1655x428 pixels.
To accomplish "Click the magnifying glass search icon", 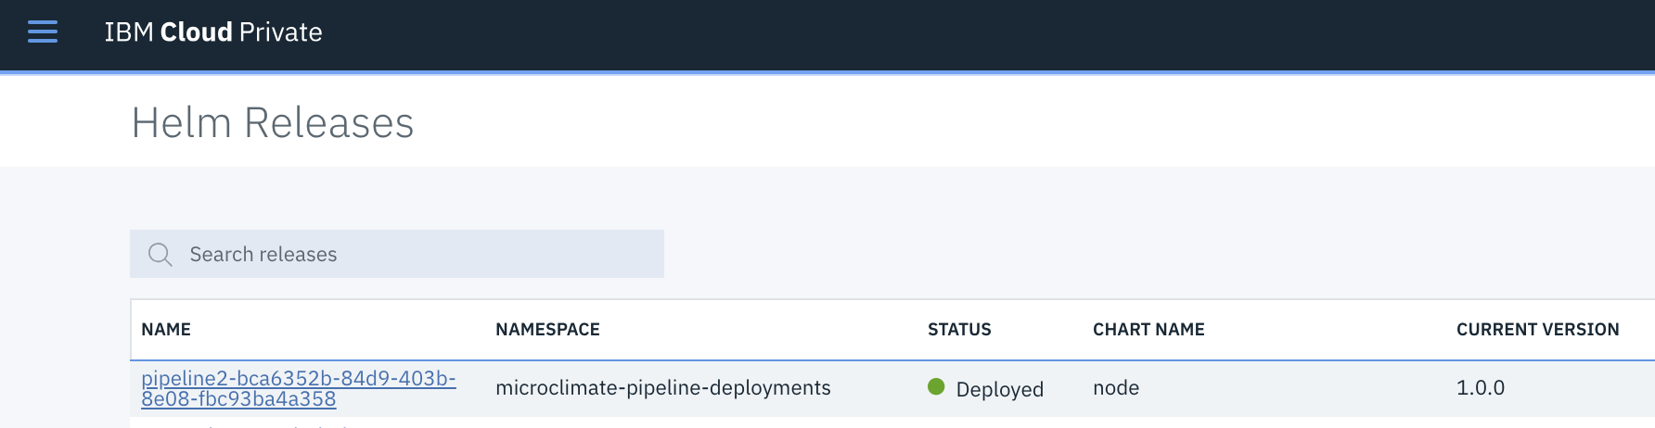I will point(160,255).
